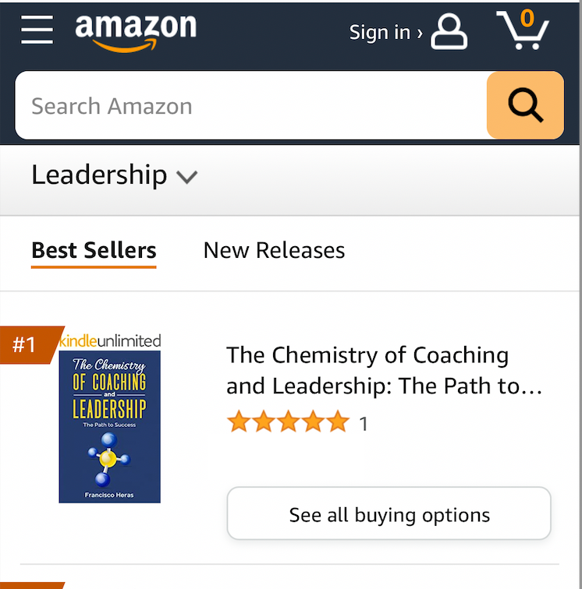Switch to the Best Sellers tab
This screenshot has height=589, width=582.
pyautogui.click(x=94, y=251)
